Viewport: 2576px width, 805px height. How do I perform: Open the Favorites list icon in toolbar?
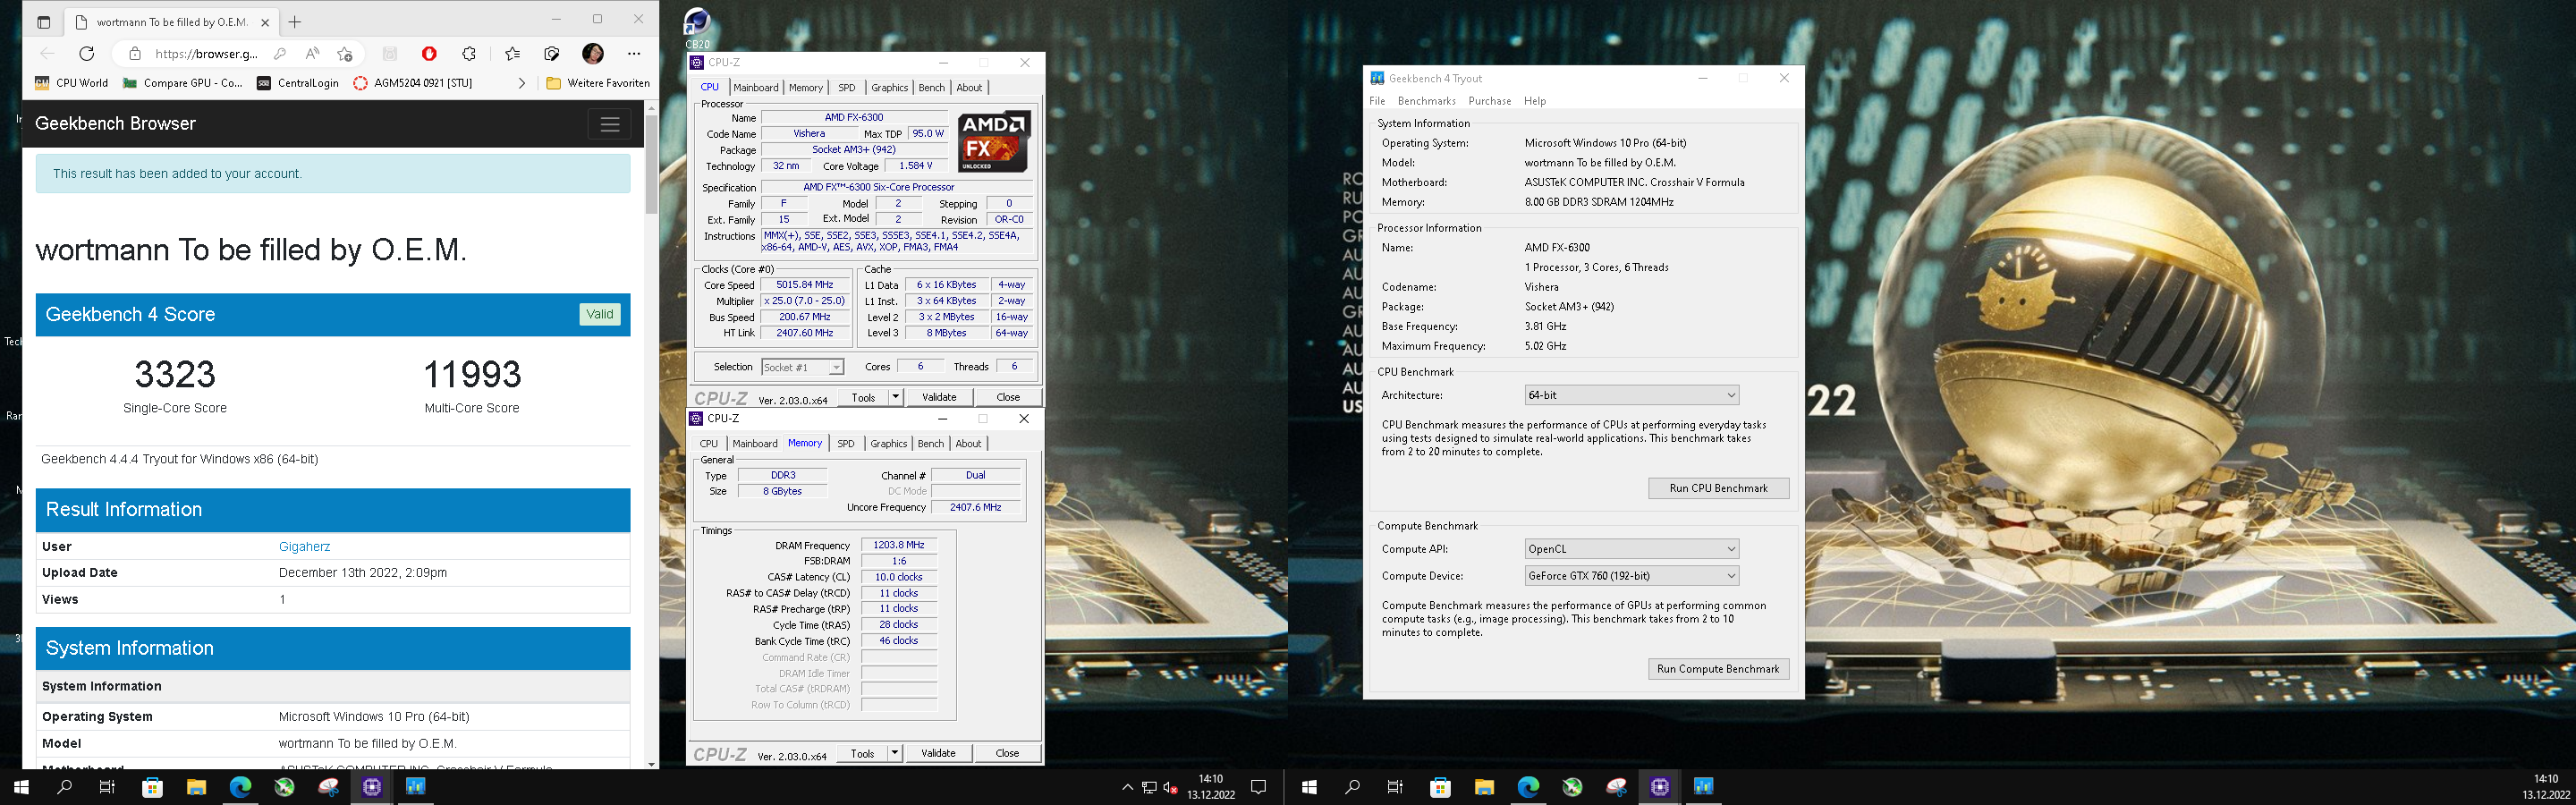pyautogui.click(x=513, y=54)
